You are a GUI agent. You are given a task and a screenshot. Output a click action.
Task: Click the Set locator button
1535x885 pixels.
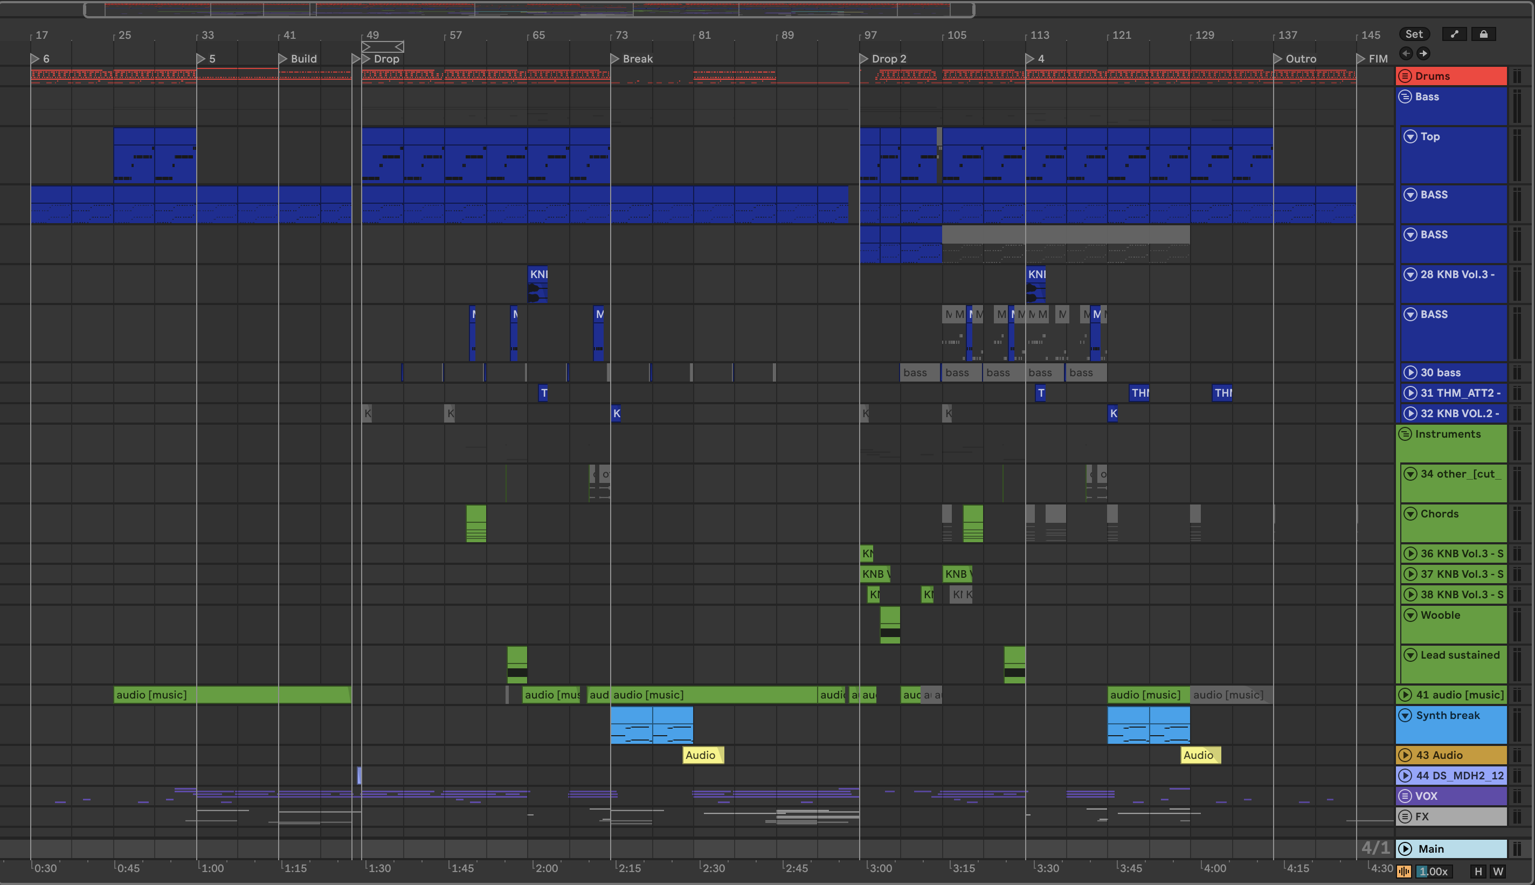pyautogui.click(x=1414, y=34)
